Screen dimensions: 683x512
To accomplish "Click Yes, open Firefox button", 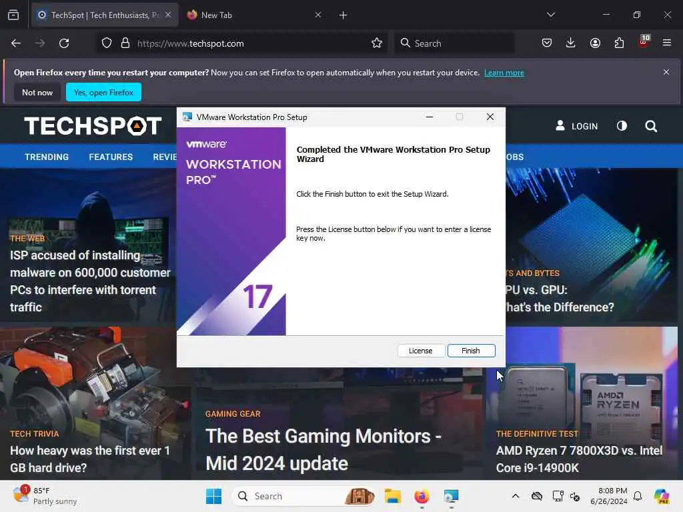I will pos(103,92).
